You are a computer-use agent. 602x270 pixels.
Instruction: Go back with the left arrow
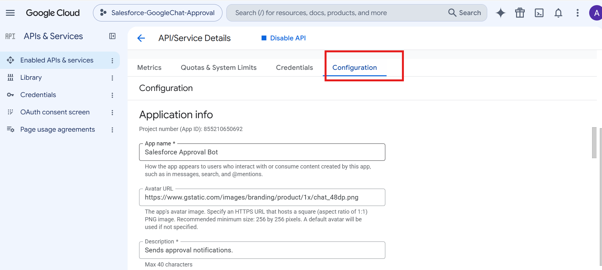click(141, 38)
